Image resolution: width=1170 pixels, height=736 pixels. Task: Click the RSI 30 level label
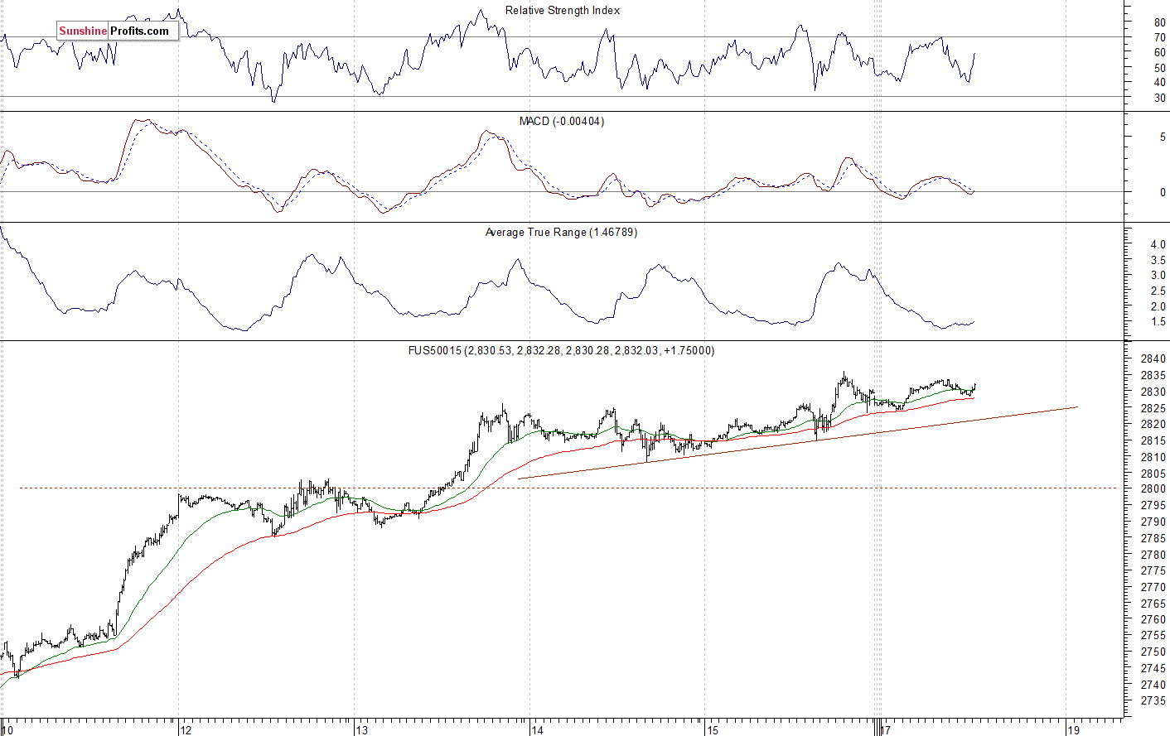pos(1159,99)
